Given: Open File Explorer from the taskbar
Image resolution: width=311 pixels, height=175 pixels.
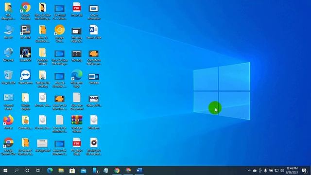Looking at the screenshot, I should tap(61, 171).
